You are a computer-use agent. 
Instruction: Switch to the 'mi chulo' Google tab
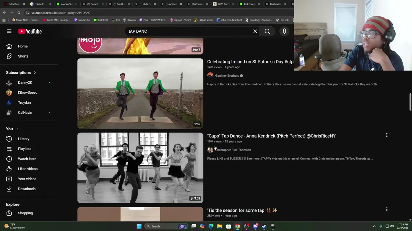tap(40, 4)
